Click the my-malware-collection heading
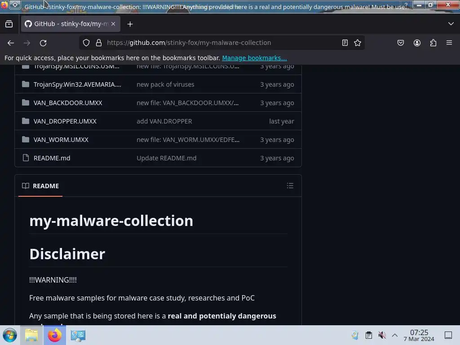The image size is (460, 345). click(111, 221)
